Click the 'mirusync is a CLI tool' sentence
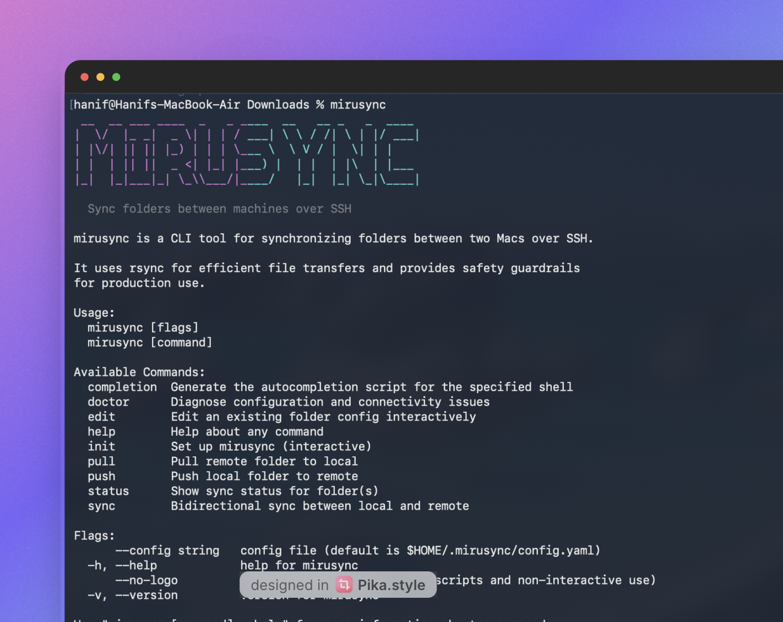 click(334, 238)
